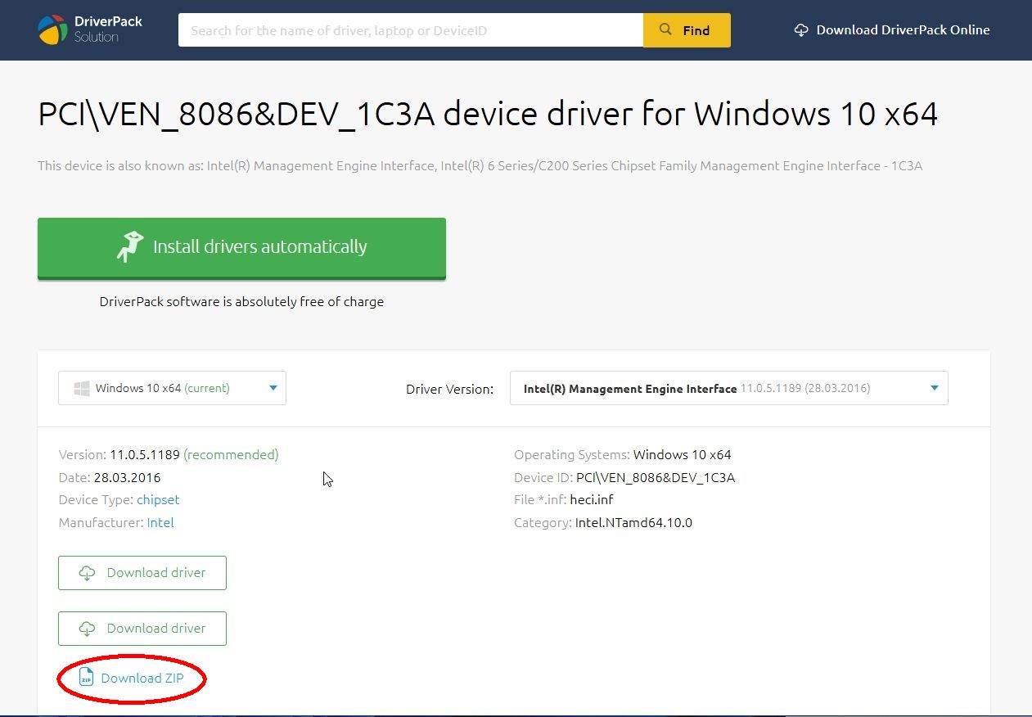Click the second Download driver button label
The image size is (1032, 717).
tap(156, 629)
